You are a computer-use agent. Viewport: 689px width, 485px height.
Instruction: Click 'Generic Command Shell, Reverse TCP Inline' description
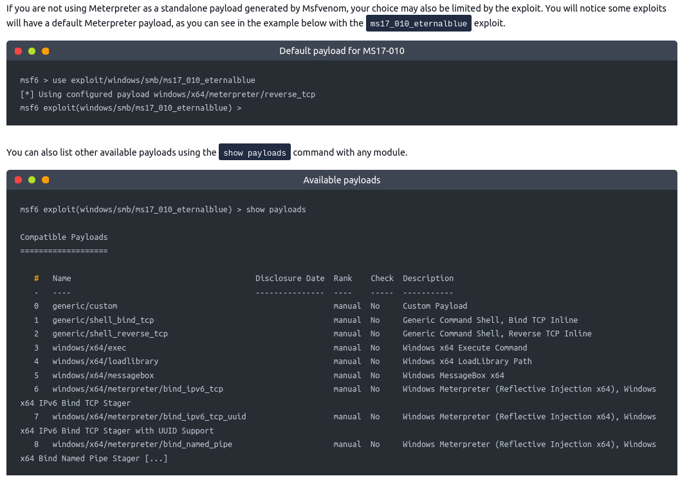click(x=497, y=334)
